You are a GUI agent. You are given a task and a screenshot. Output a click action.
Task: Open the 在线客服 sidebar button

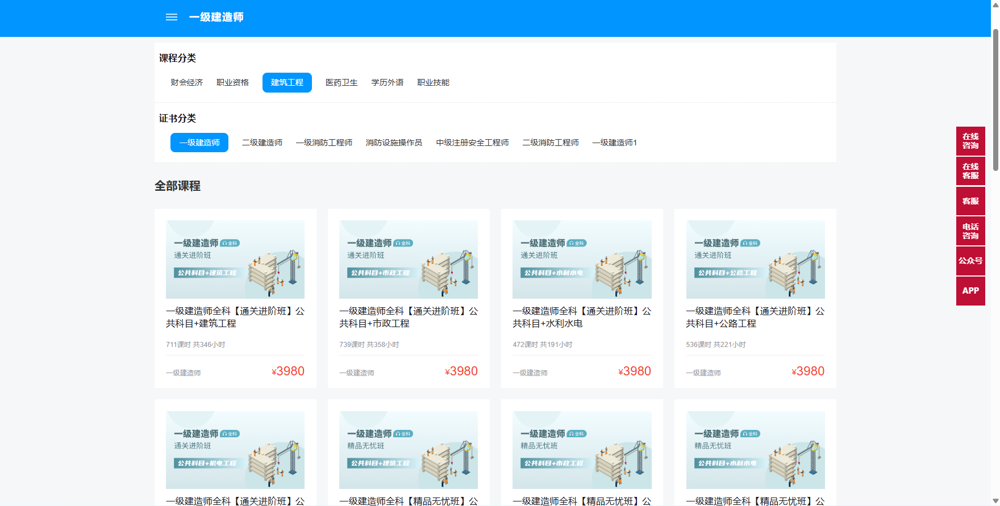coord(970,171)
